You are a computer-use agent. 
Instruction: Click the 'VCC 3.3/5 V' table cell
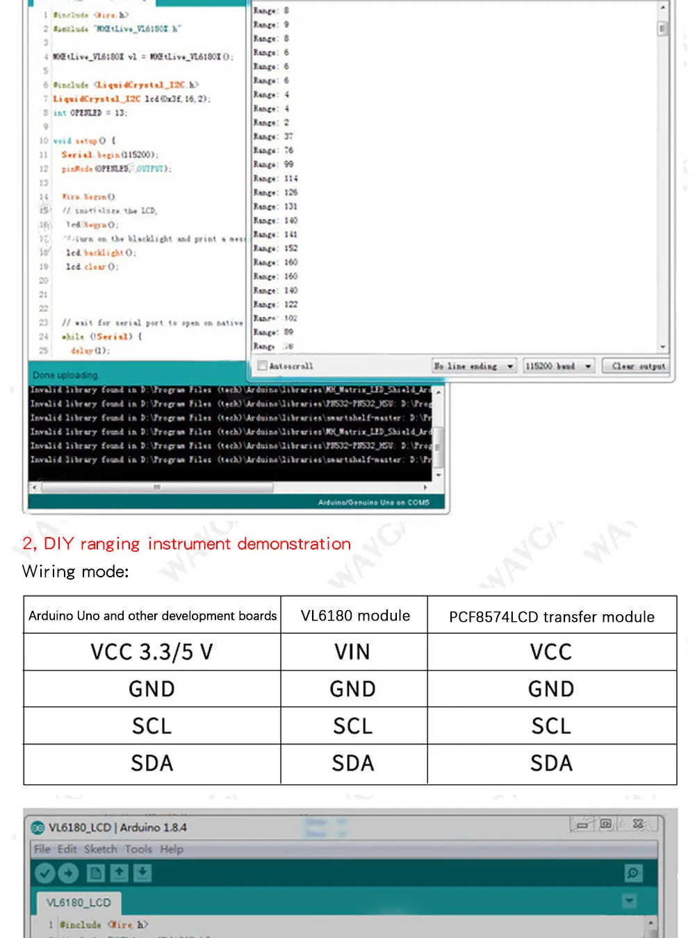coord(152,652)
